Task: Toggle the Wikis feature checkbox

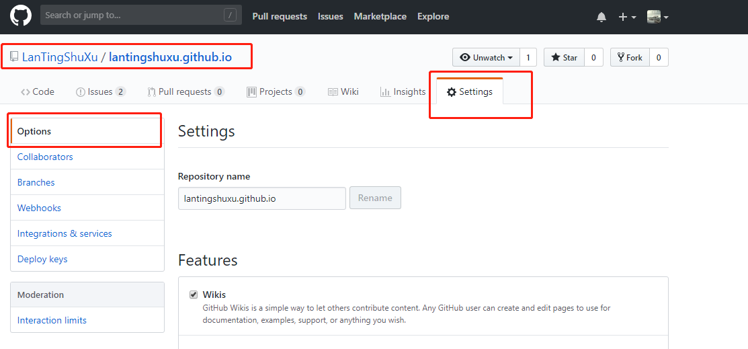Action: [x=193, y=294]
